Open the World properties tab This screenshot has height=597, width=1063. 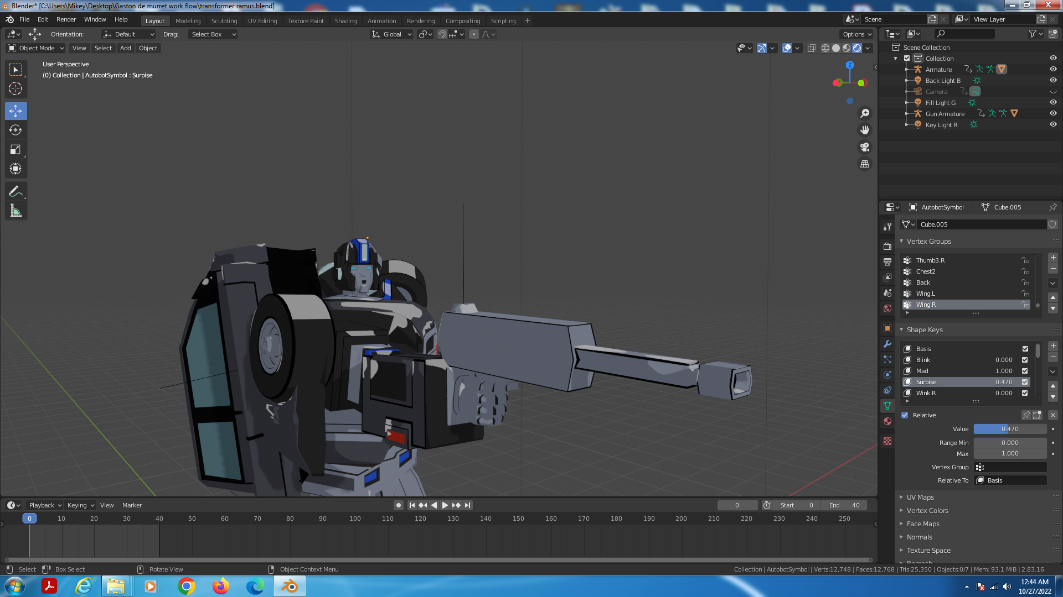pos(887,308)
